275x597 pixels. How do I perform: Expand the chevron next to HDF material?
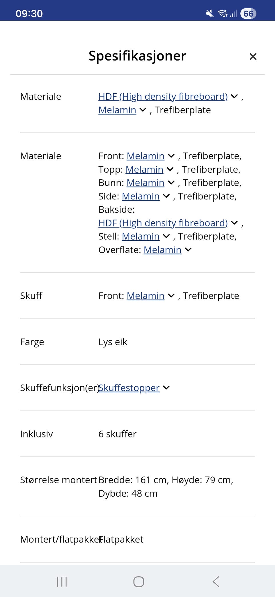[234, 96]
